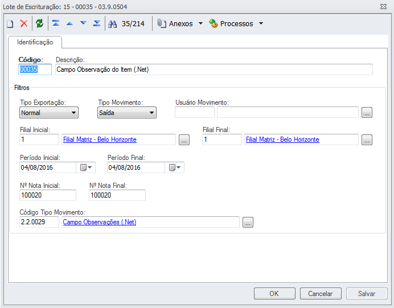
Task: Go to the previous record
Action: pos(69,24)
